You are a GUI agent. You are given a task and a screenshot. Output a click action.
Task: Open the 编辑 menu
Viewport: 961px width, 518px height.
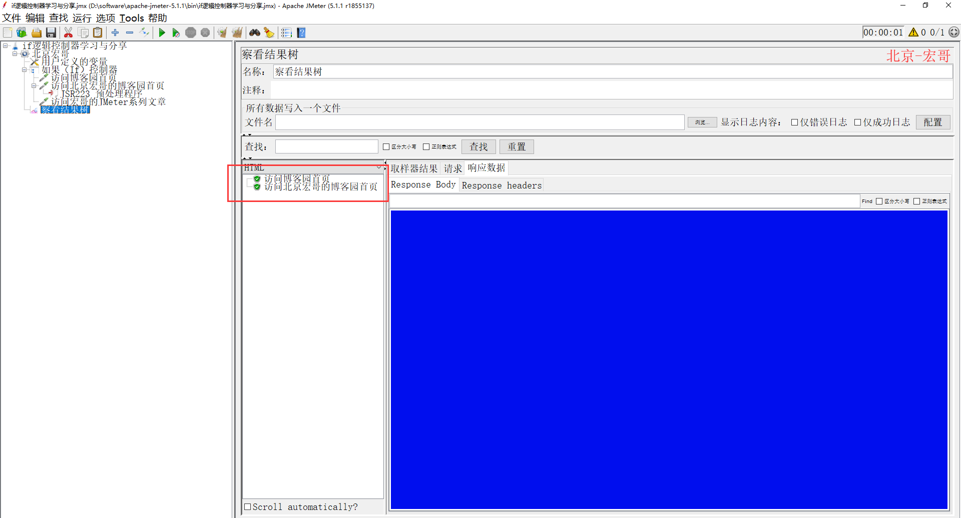[35, 18]
